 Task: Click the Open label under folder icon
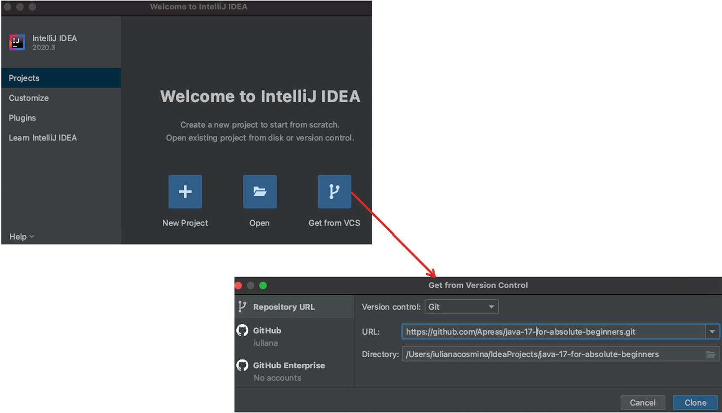(259, 223)
